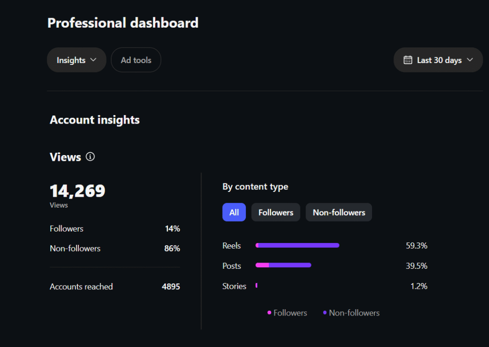This screenshot has width=489, height=347.
Task: Click the Reels 59.3% percentage value
Action: click(x=416, y=246)
